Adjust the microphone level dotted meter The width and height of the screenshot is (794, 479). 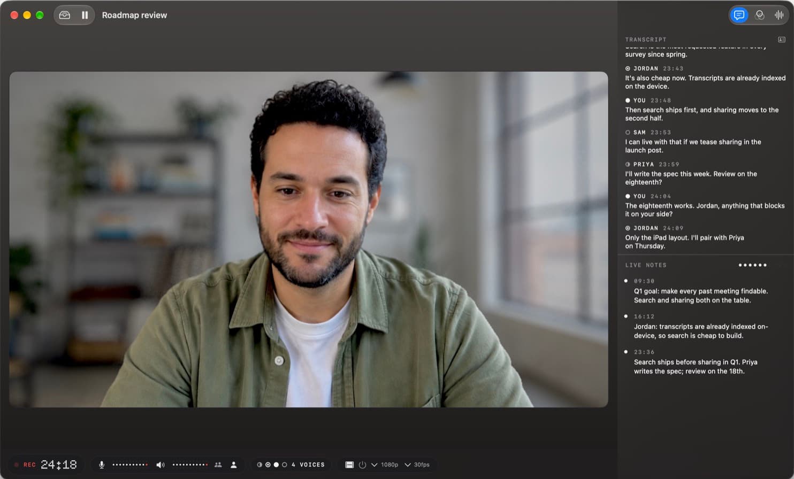(130, 465)
